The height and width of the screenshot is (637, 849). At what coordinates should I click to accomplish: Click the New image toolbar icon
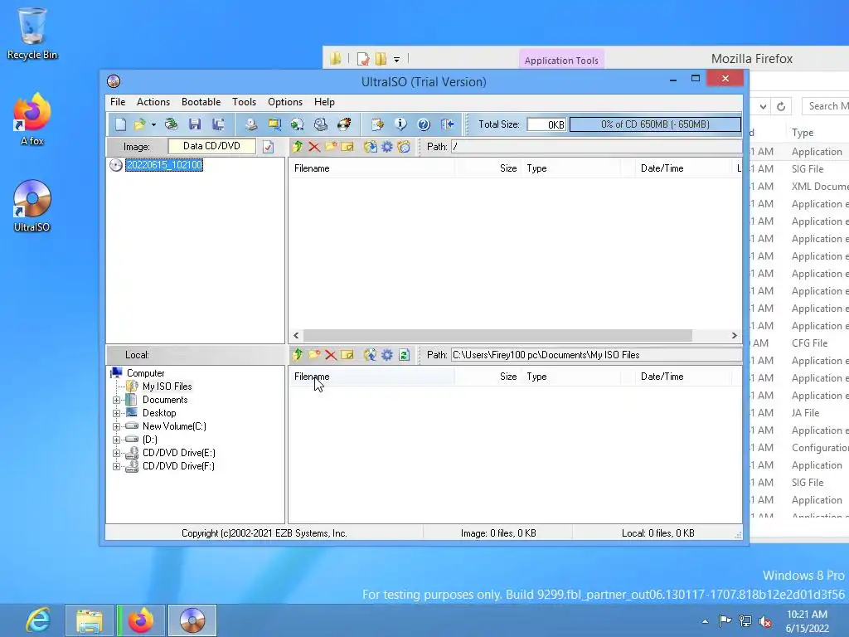coord(120,124)
